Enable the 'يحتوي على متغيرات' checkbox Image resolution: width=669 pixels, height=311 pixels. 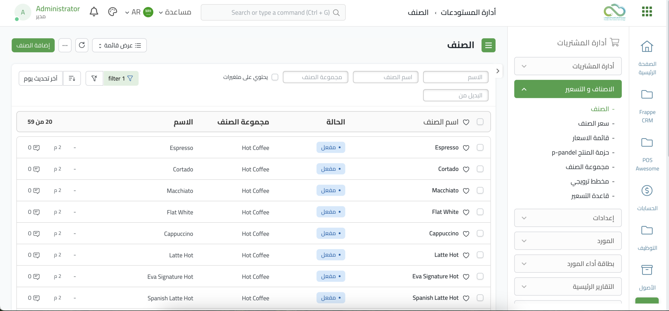point(275,77)
